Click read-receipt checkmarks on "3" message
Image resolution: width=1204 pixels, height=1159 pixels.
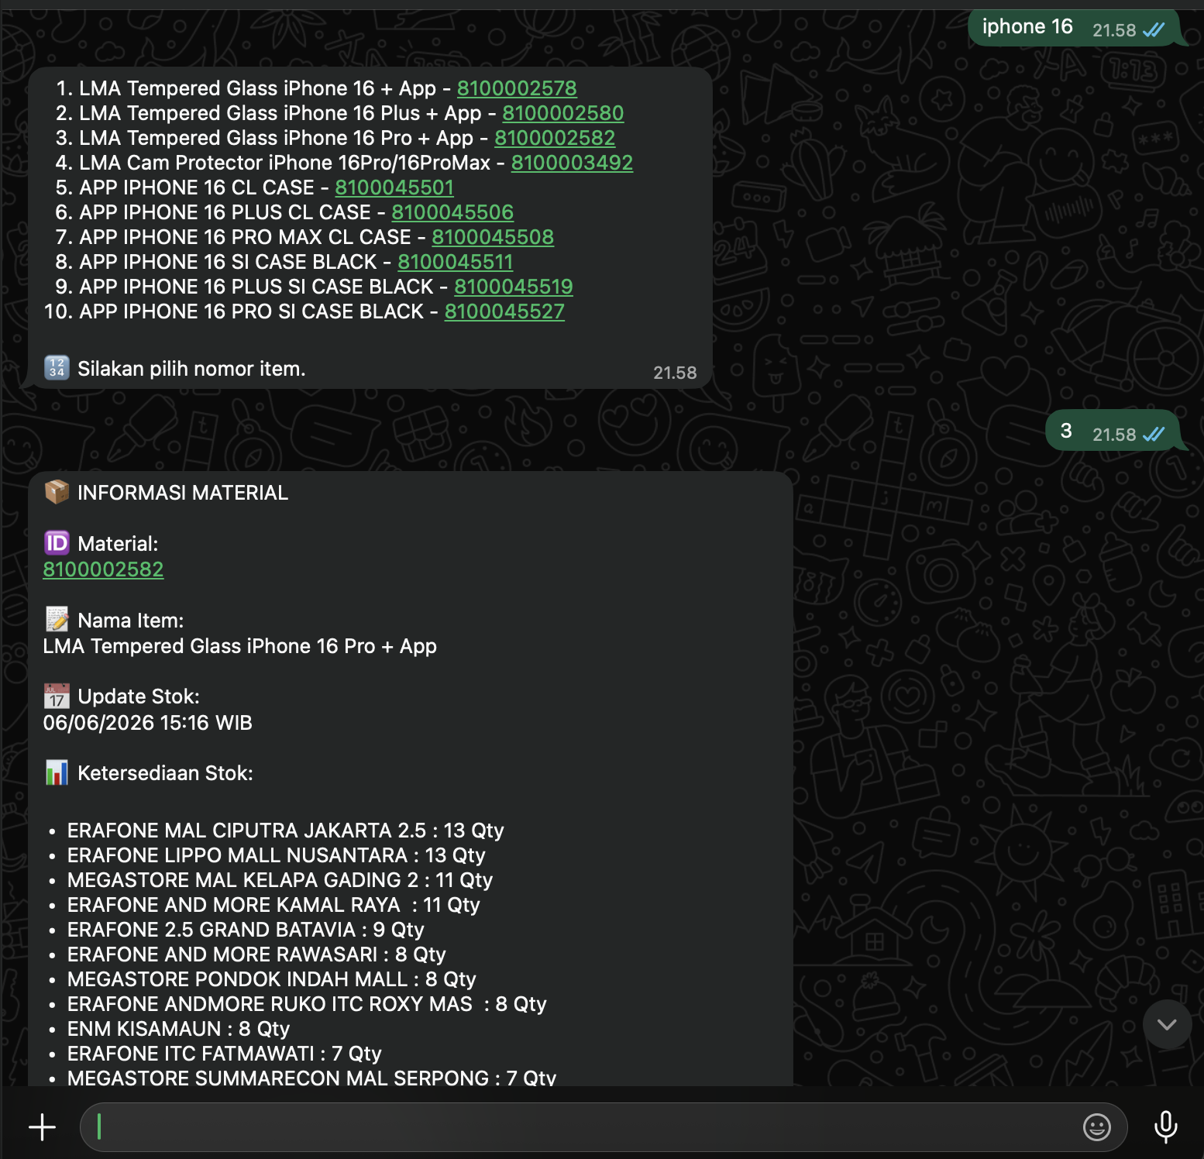1154,435
